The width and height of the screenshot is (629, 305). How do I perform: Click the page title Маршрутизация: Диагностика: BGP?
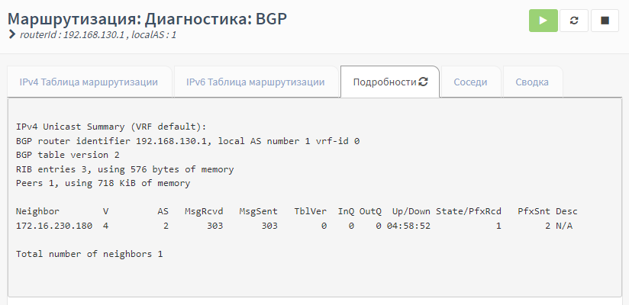click(148, 18)
